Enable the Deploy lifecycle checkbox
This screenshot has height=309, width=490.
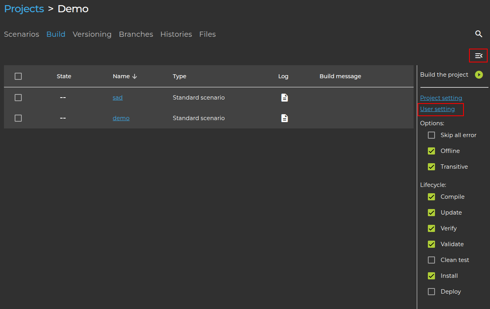pyautogui.click(x=431, y=292)
